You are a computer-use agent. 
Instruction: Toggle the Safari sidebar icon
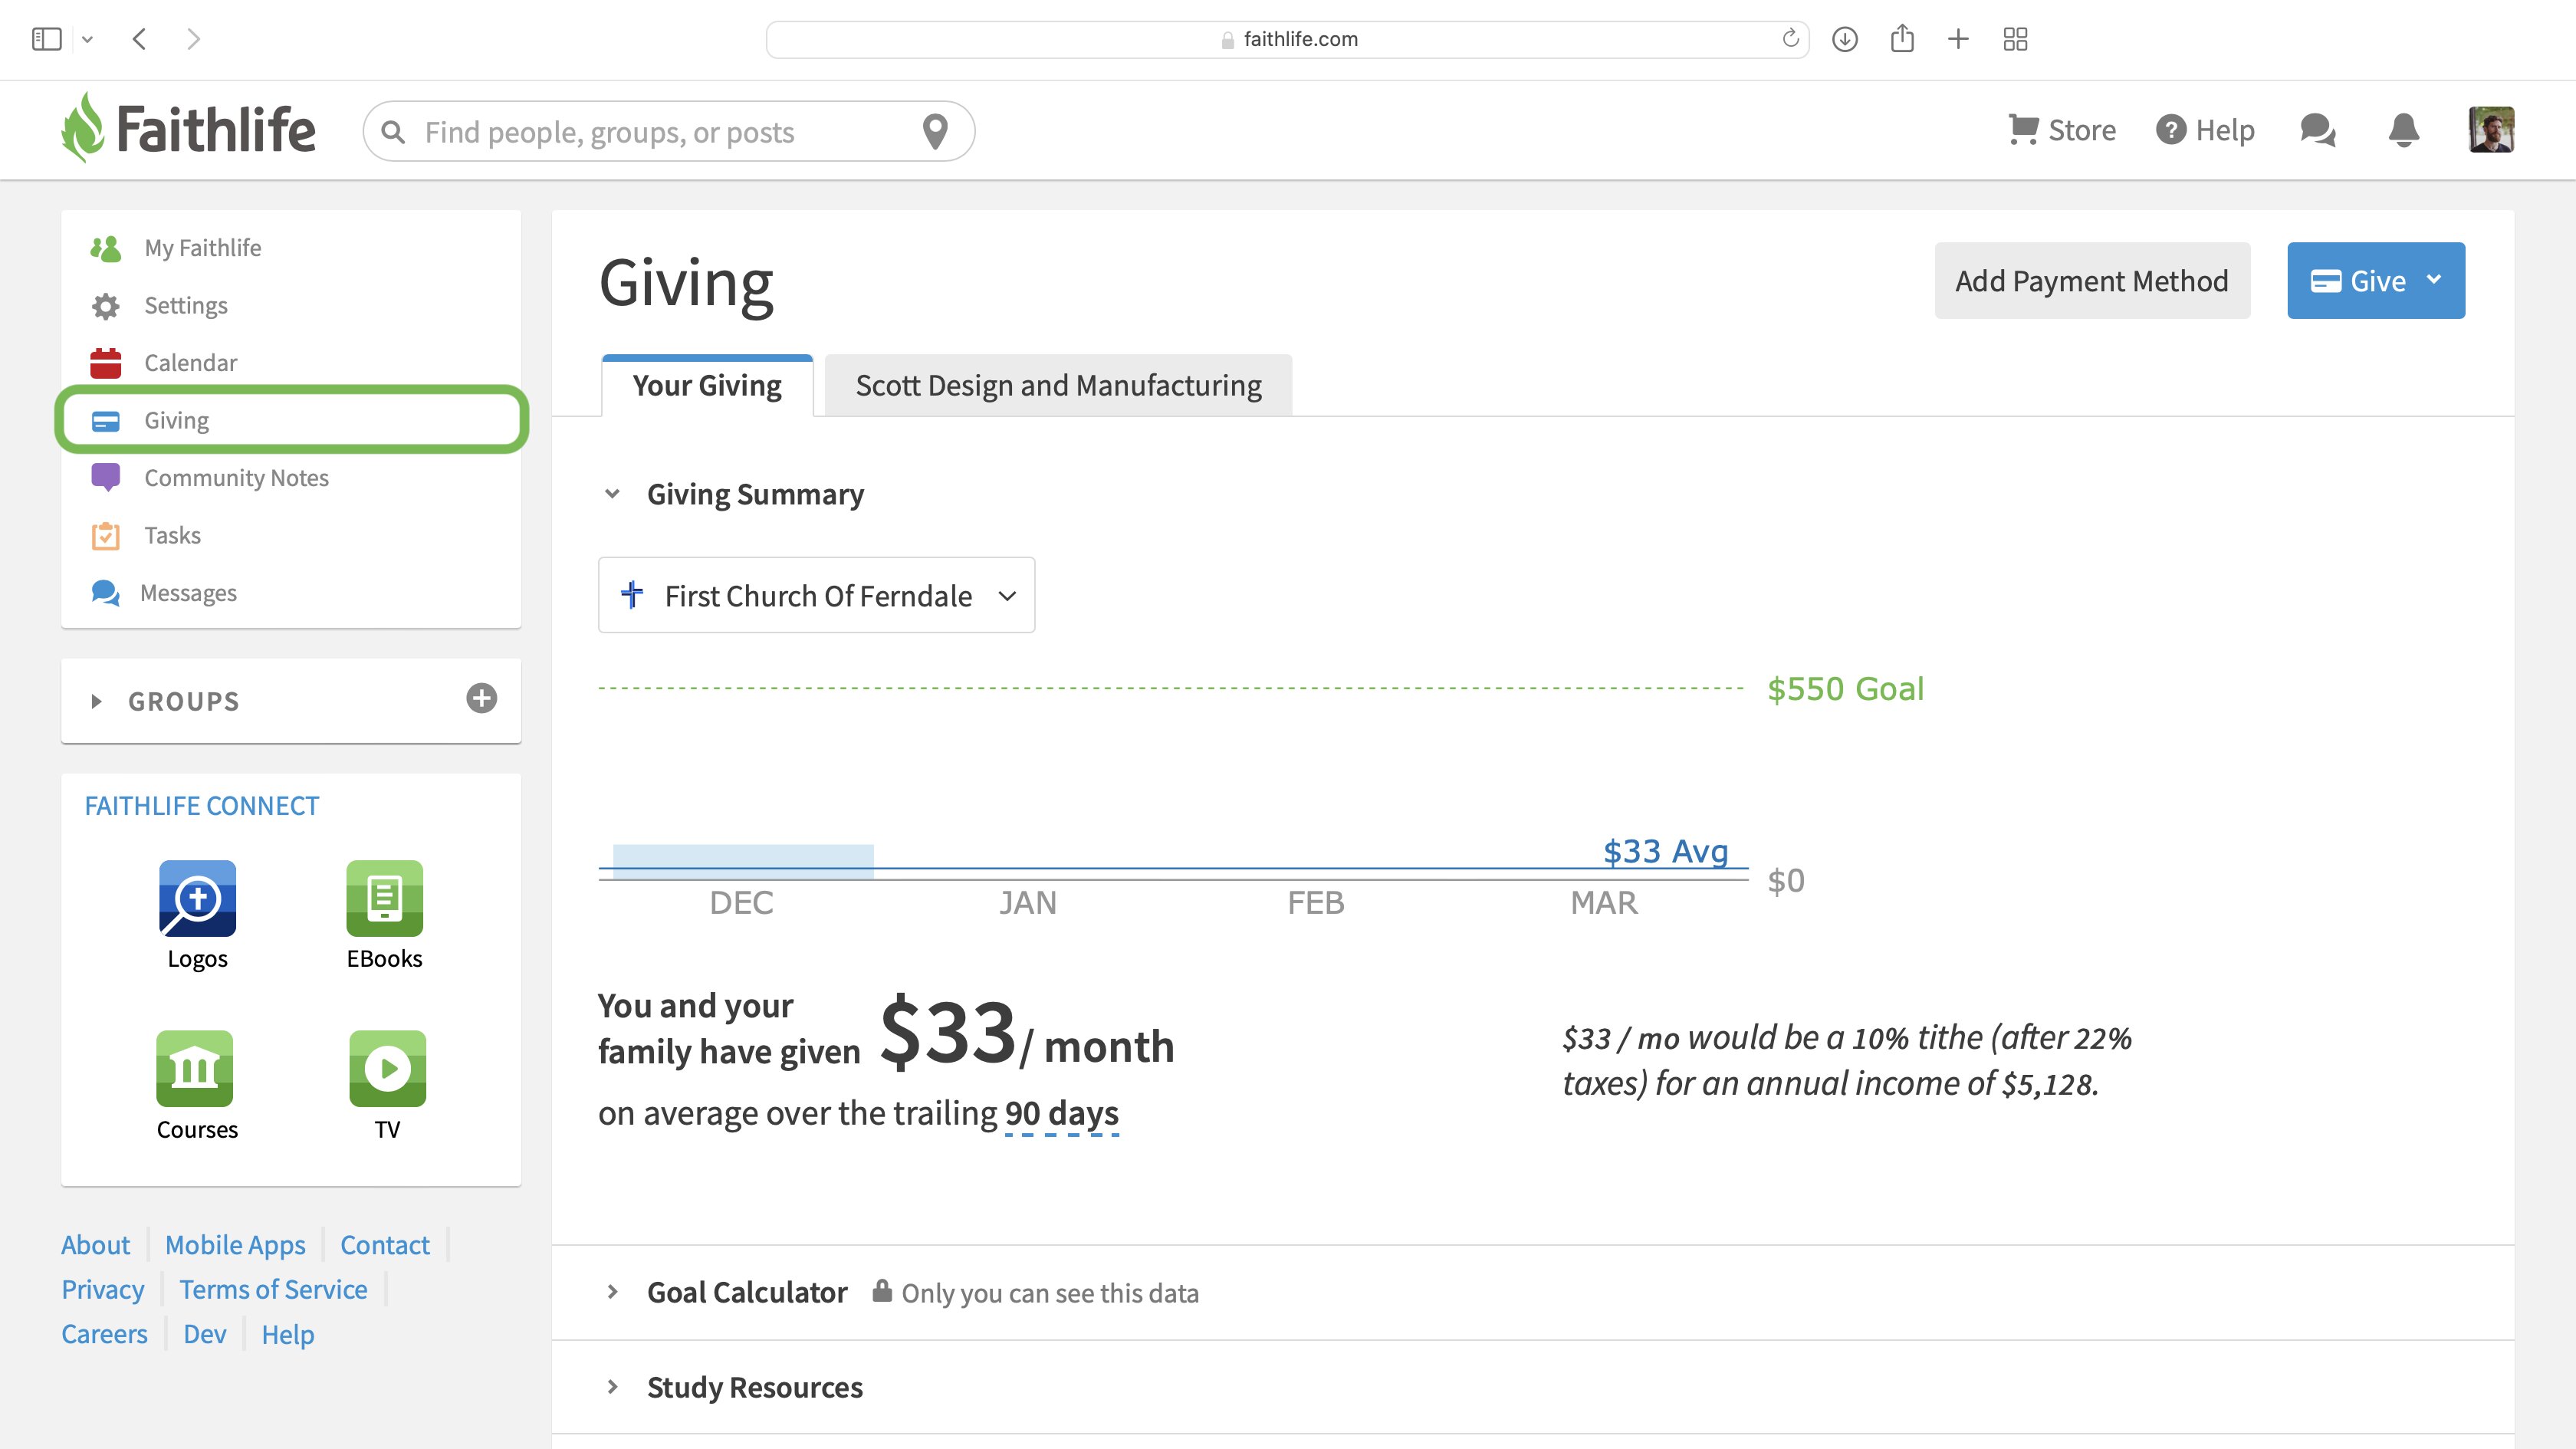pyautogui.click(x=46, y=39)
